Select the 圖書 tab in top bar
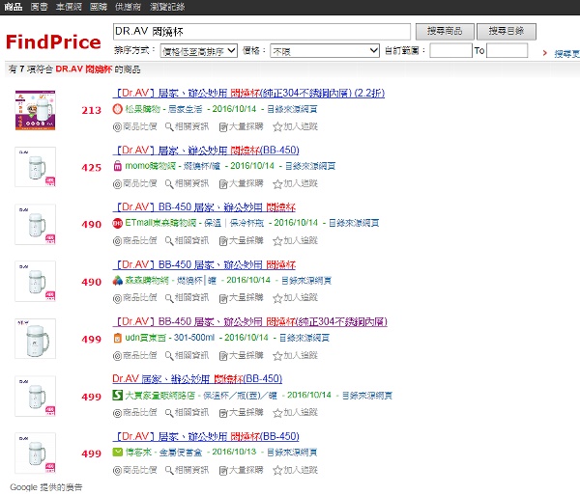 click(39, 7)
